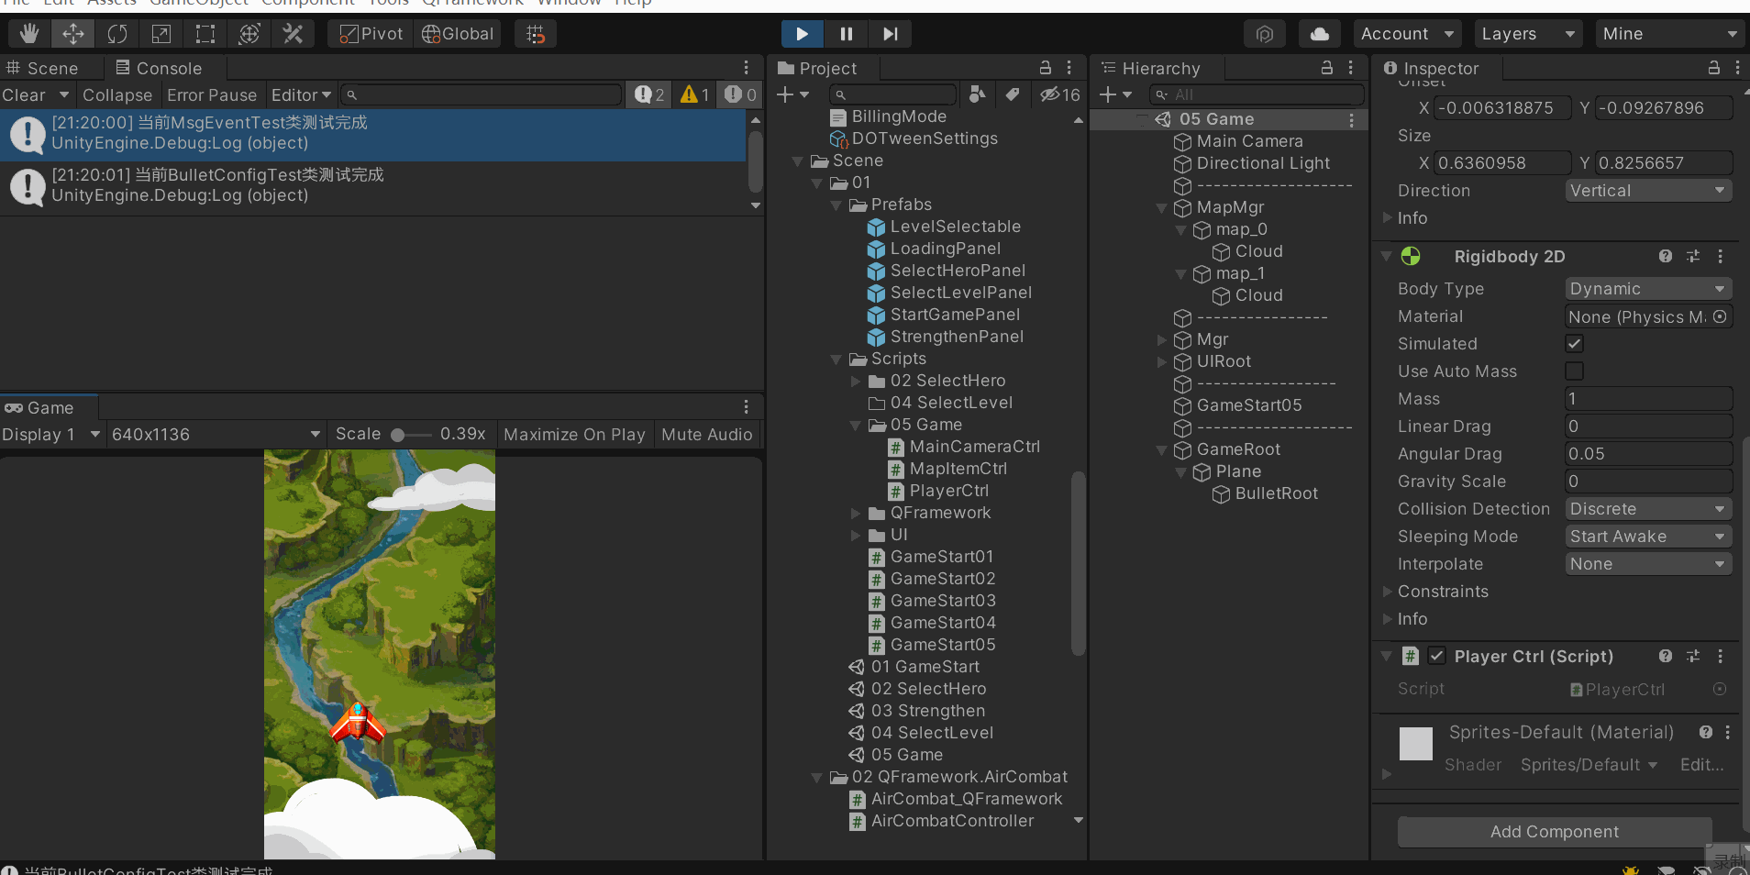
Task: Open Hierarchy create plus button
Action: tap(1115, 94)
